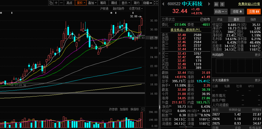
Task: Click 涨停 limit-up price 34.05
Action: click(x=182, y=98)
